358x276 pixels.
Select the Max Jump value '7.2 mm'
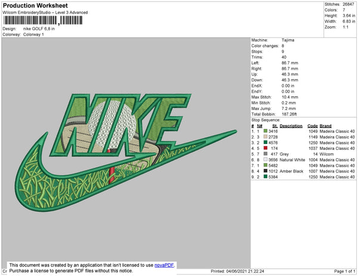[x=289, y=108]
